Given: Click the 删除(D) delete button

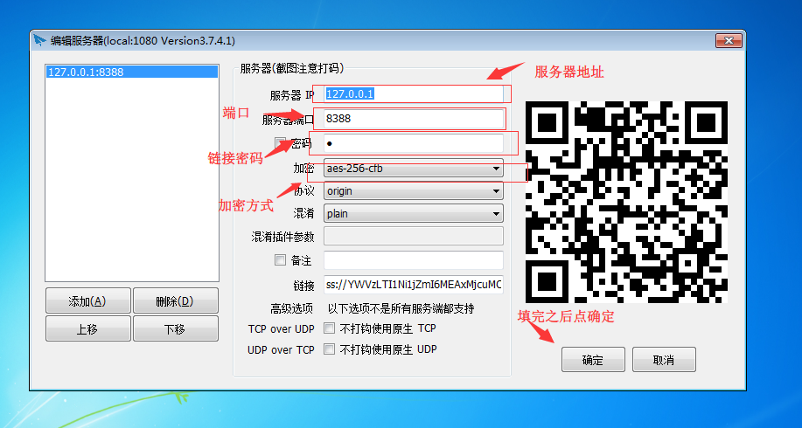Looking at the screenshot, I should pos(176,300).
